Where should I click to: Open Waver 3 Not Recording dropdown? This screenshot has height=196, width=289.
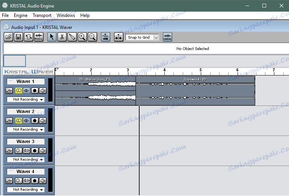coord(26,160)
